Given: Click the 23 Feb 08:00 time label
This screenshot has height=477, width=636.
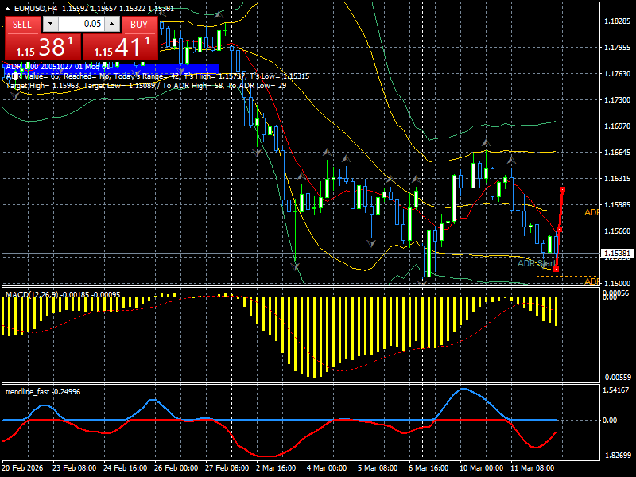Looking at the screenshot, I should [x=74, y=468].
